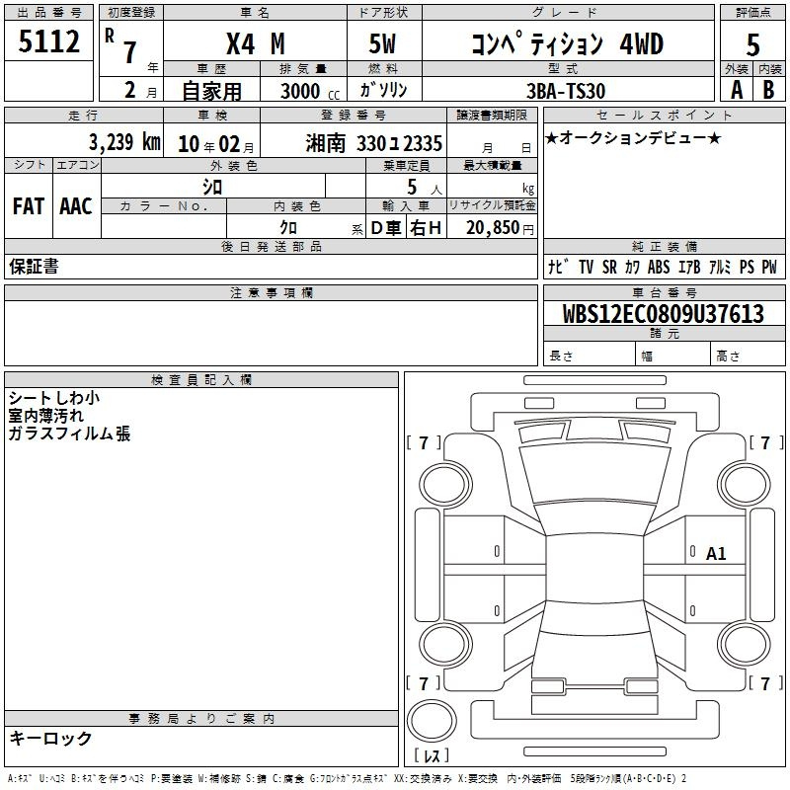Select the interior grade B
Screen dimensions: 790x790
768,90
